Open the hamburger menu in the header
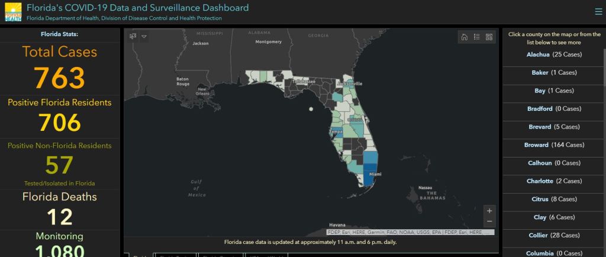 pyautogui.click(x=598, y=11)
